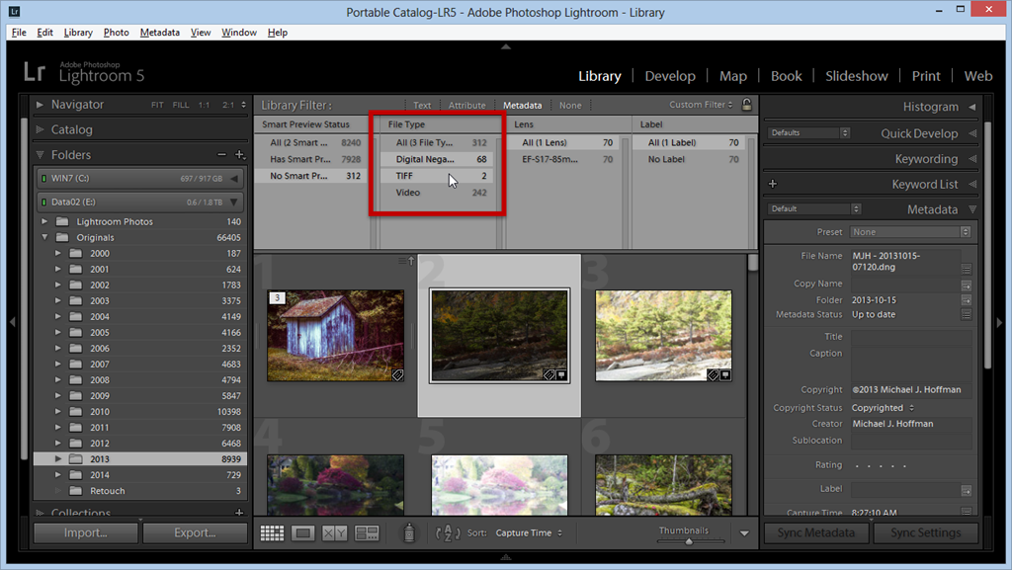The height and width of the screenshot is (570, 1012).
Task: Click the plus icon to add folder
Action: 239,155
